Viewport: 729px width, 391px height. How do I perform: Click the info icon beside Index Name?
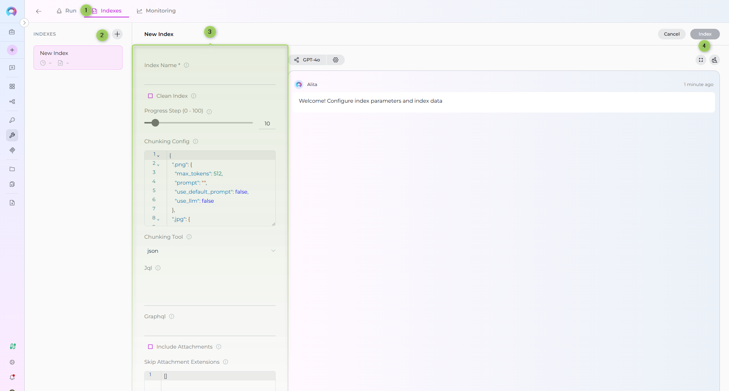click(186, 65)
